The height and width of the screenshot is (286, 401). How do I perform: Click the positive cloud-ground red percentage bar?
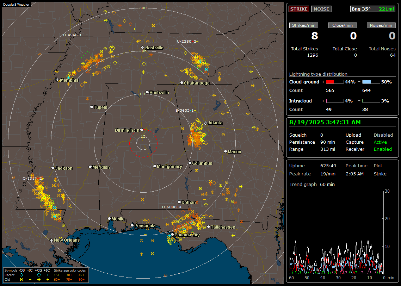point(335,82)
